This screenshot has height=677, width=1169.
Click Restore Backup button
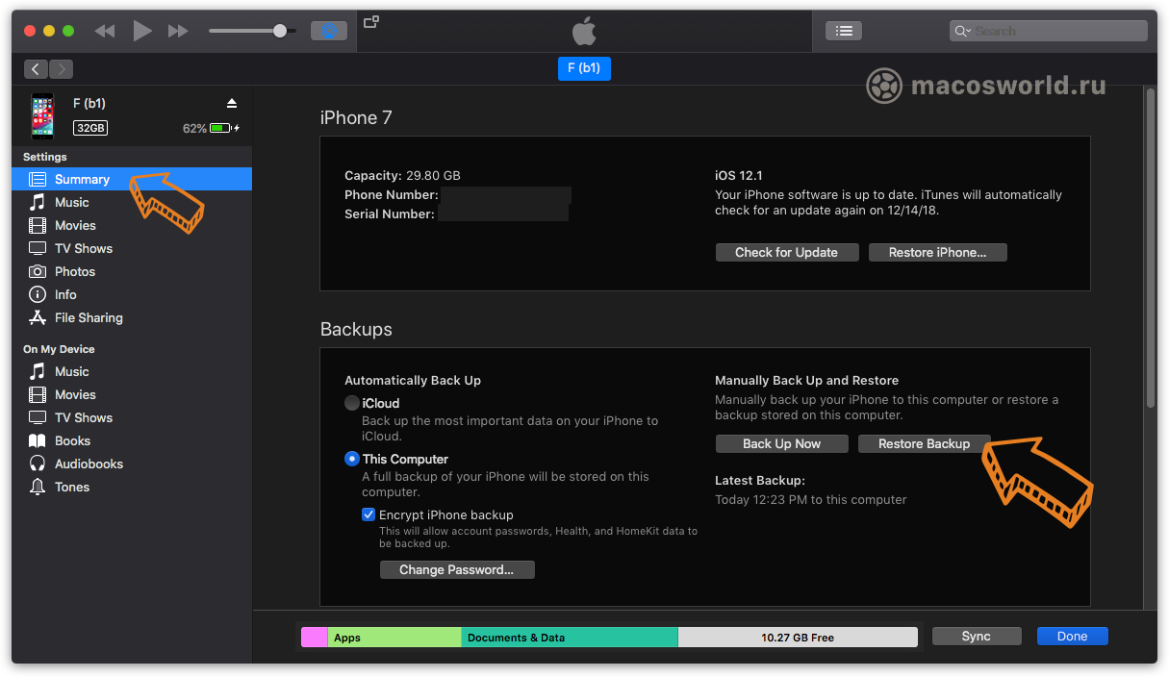[924, 443]
